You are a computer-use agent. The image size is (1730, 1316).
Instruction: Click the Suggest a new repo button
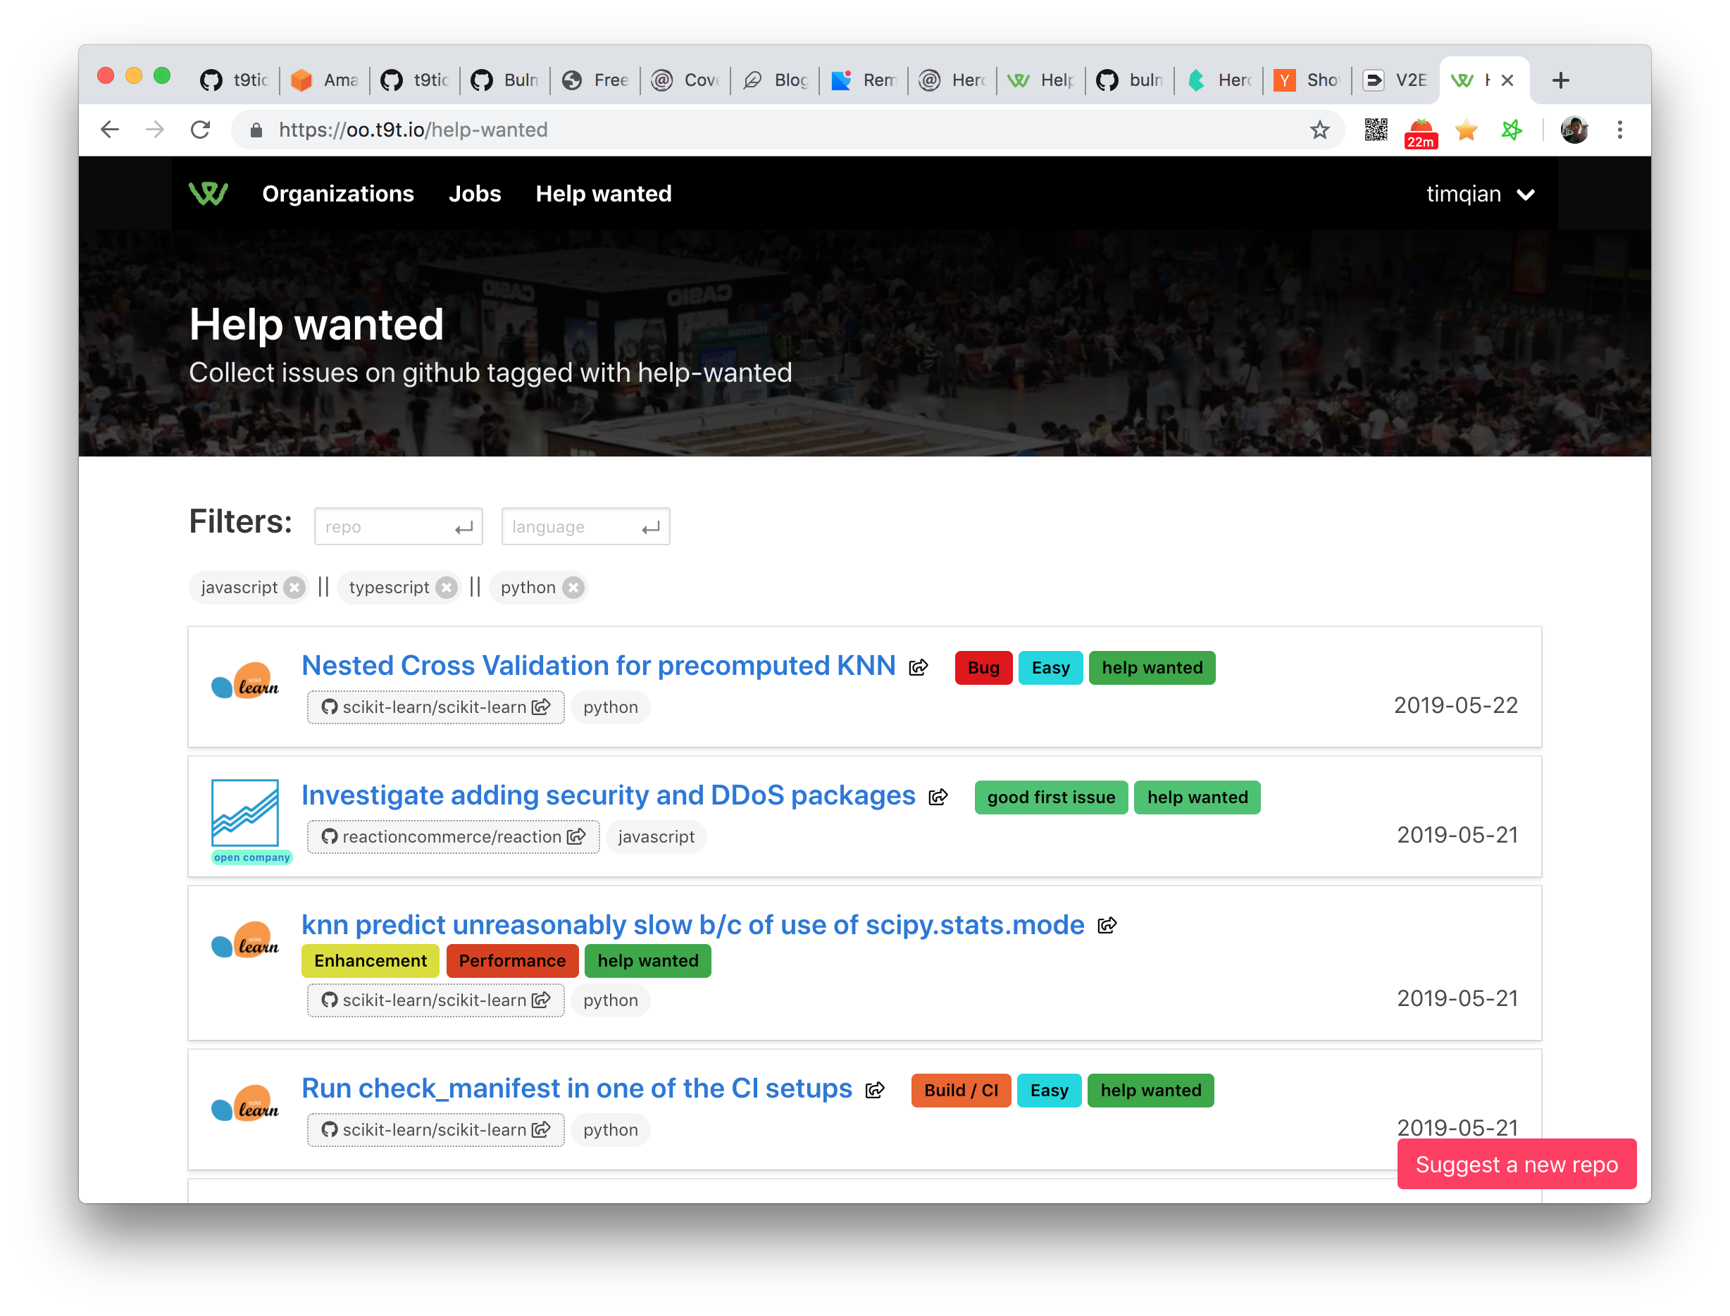tap(1516, 1164)
